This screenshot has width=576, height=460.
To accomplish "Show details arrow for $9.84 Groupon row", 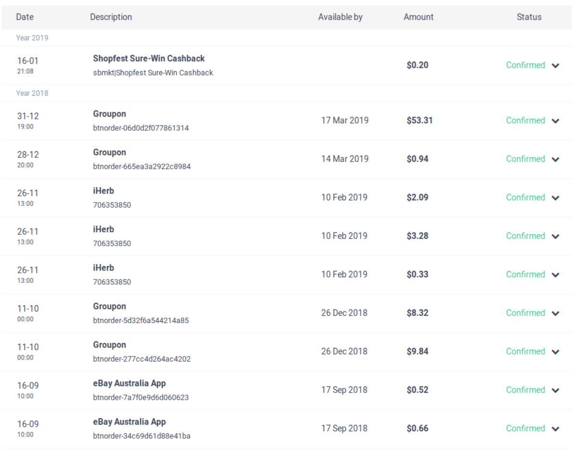I will [555, 352].
